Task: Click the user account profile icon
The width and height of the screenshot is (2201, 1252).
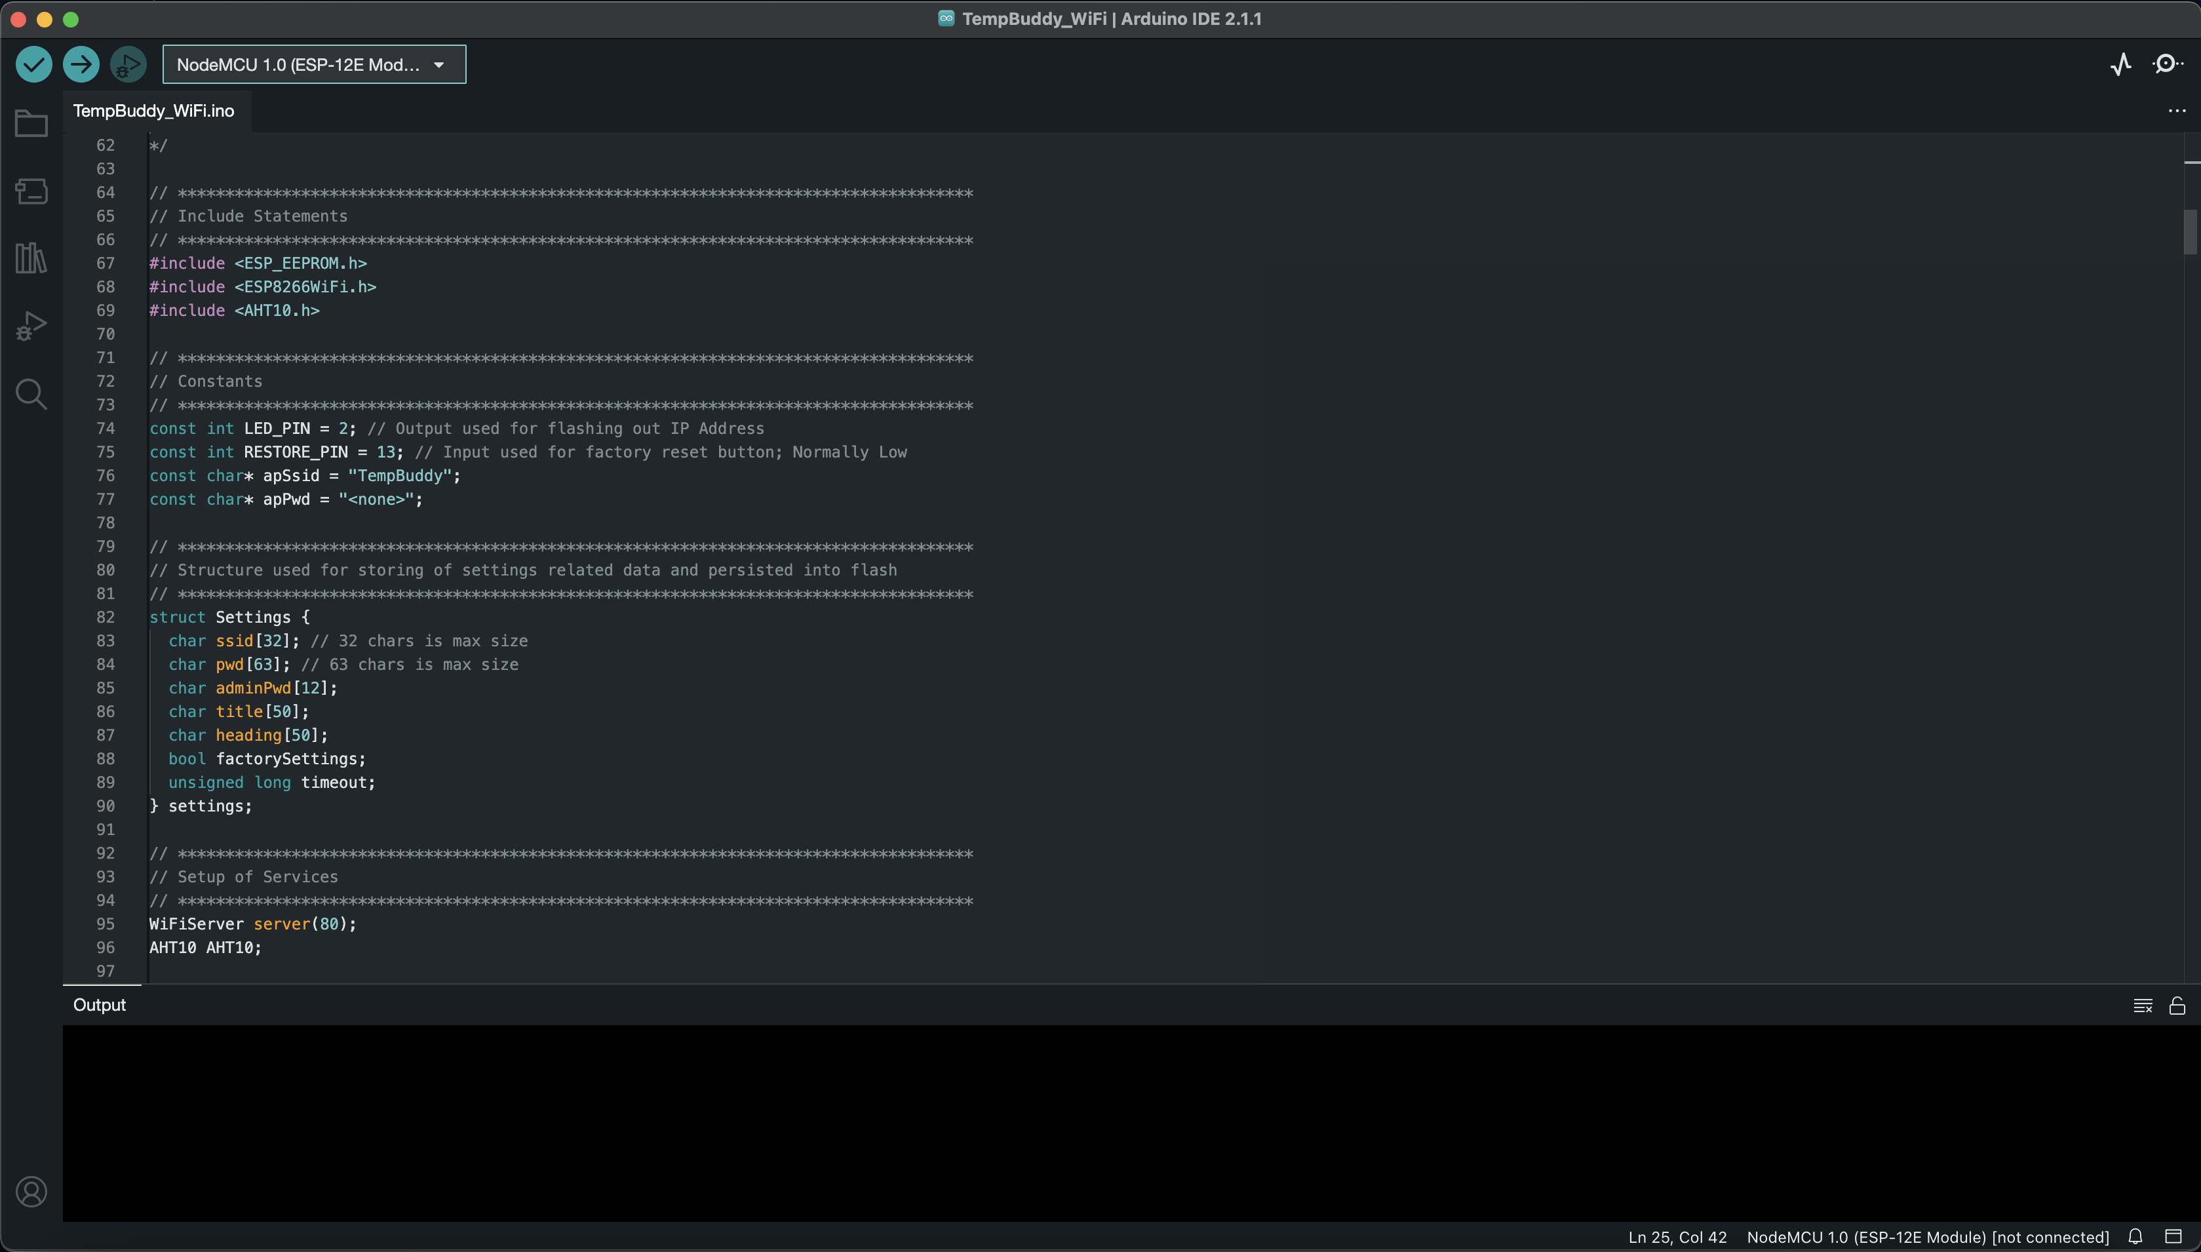Action: pyautogui.click(x=32, y=1192)
